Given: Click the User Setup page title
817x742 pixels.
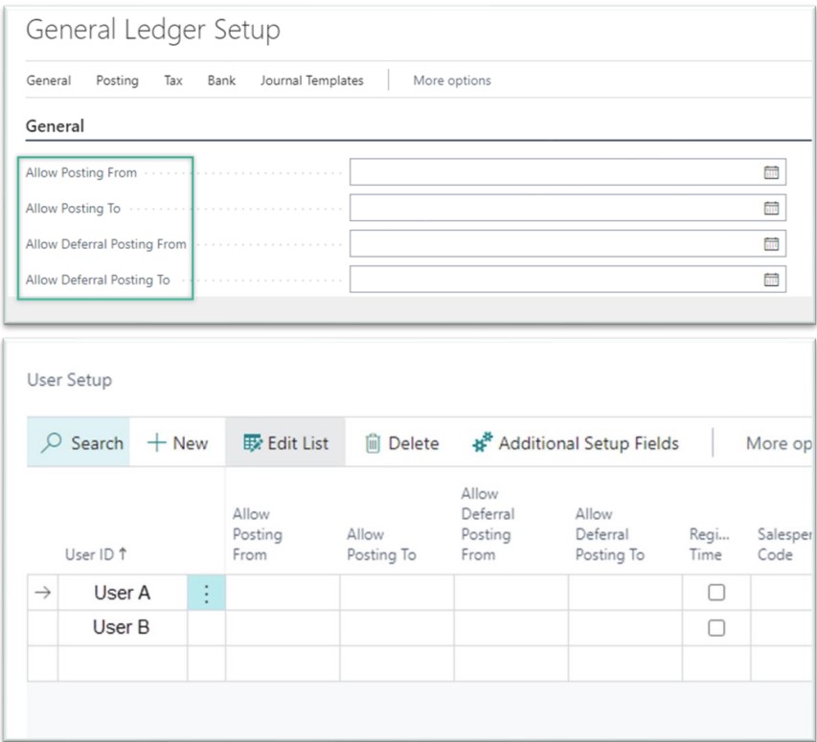Looking at the screenshot, I should coord(69,379).
